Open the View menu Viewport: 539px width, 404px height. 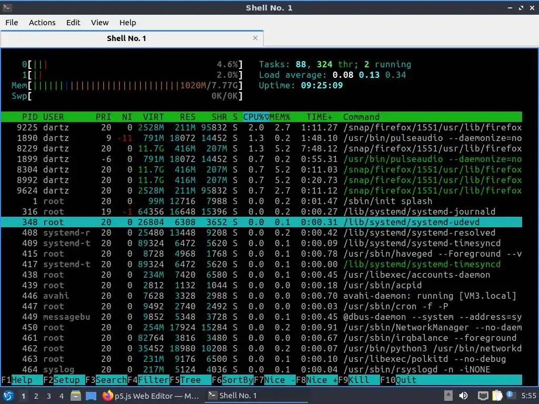(99, 22)
